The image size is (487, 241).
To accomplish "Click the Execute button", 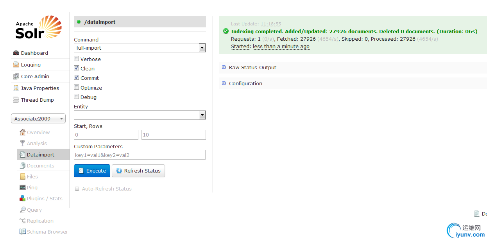I will click(92, 171).
